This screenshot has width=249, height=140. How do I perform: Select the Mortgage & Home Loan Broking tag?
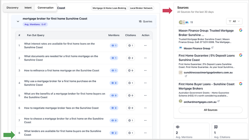point(109,8)
